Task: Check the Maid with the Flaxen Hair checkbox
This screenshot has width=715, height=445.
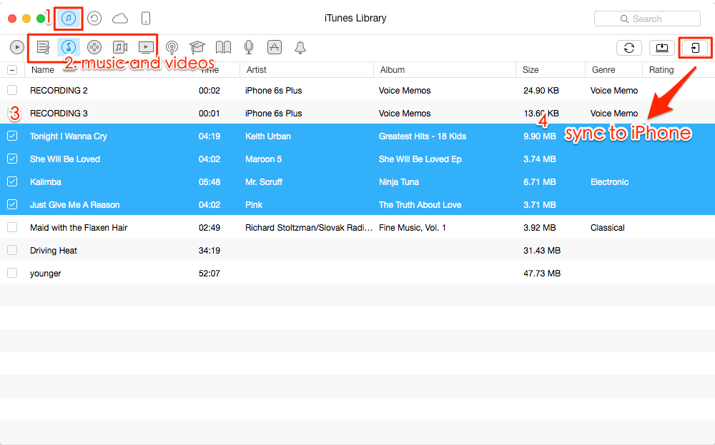Action: coord(12,227)
